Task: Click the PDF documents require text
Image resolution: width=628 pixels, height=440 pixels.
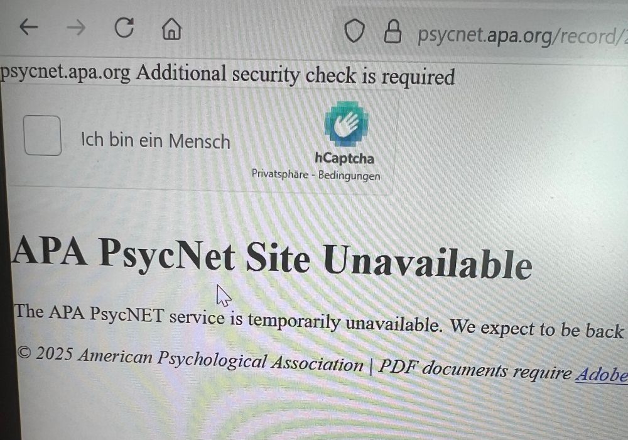Action: pyautogui.click(x=475, y=369)
